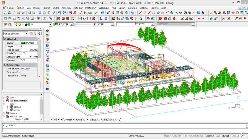Close the properties panel with X
This screenshot has width=248, height=139.
point(41,29)
